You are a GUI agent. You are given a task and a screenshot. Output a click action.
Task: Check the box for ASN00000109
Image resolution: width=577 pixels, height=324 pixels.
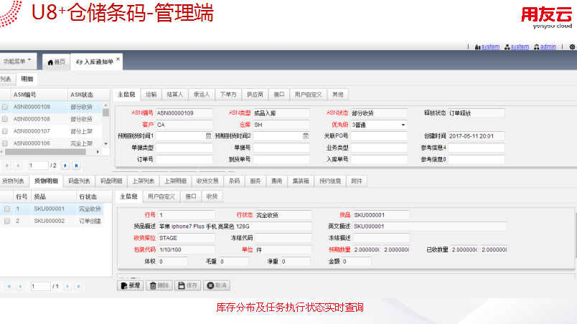click(x=5, y=107)
